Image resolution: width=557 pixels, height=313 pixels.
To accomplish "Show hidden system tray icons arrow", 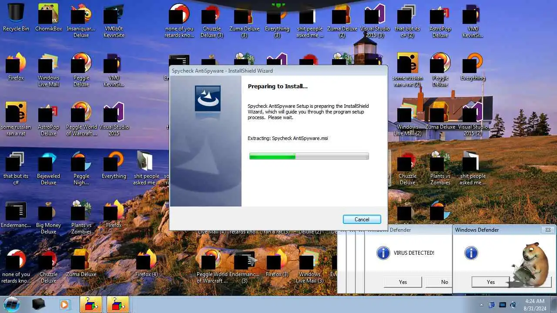I will pyautogui.click(x=481, y=305).
